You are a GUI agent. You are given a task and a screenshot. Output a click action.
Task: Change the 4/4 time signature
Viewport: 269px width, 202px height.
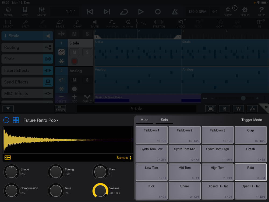tap(214, 12)
